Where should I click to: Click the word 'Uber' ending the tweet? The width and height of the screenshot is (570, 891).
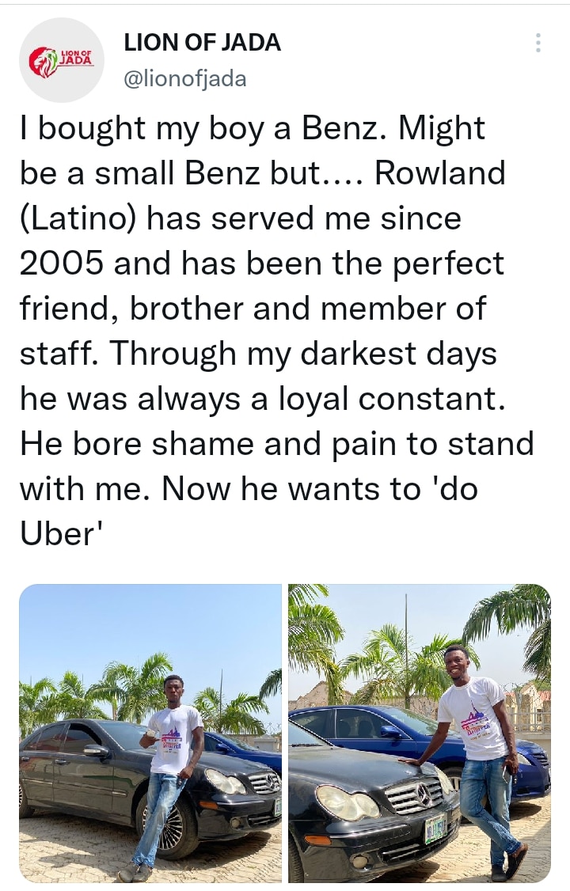tap(57, 534)
